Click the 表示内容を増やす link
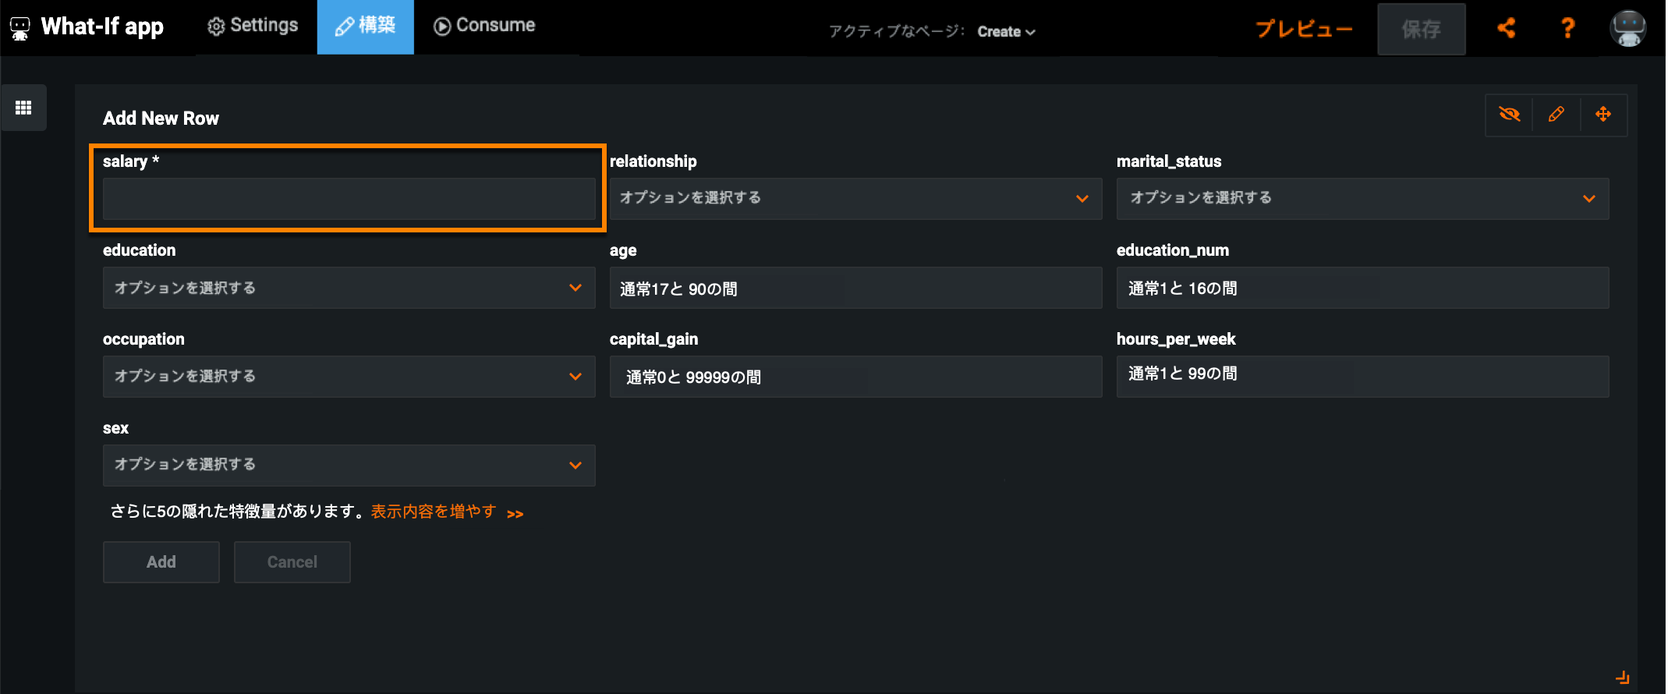Screen dimensions: 1668x694 (x=434, y=512)
